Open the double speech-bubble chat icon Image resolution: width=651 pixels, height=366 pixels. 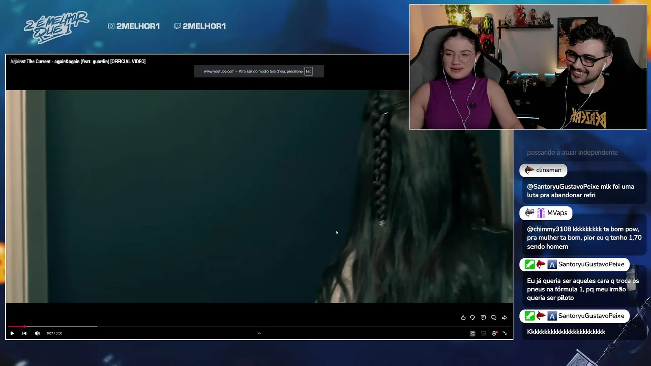pyautogui.click(x=494, y=318)
